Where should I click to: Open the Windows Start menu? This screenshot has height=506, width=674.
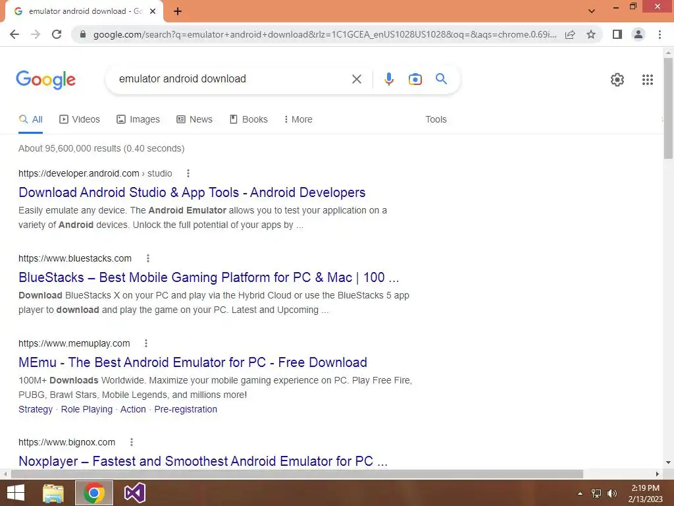click(x=16, y=493)
